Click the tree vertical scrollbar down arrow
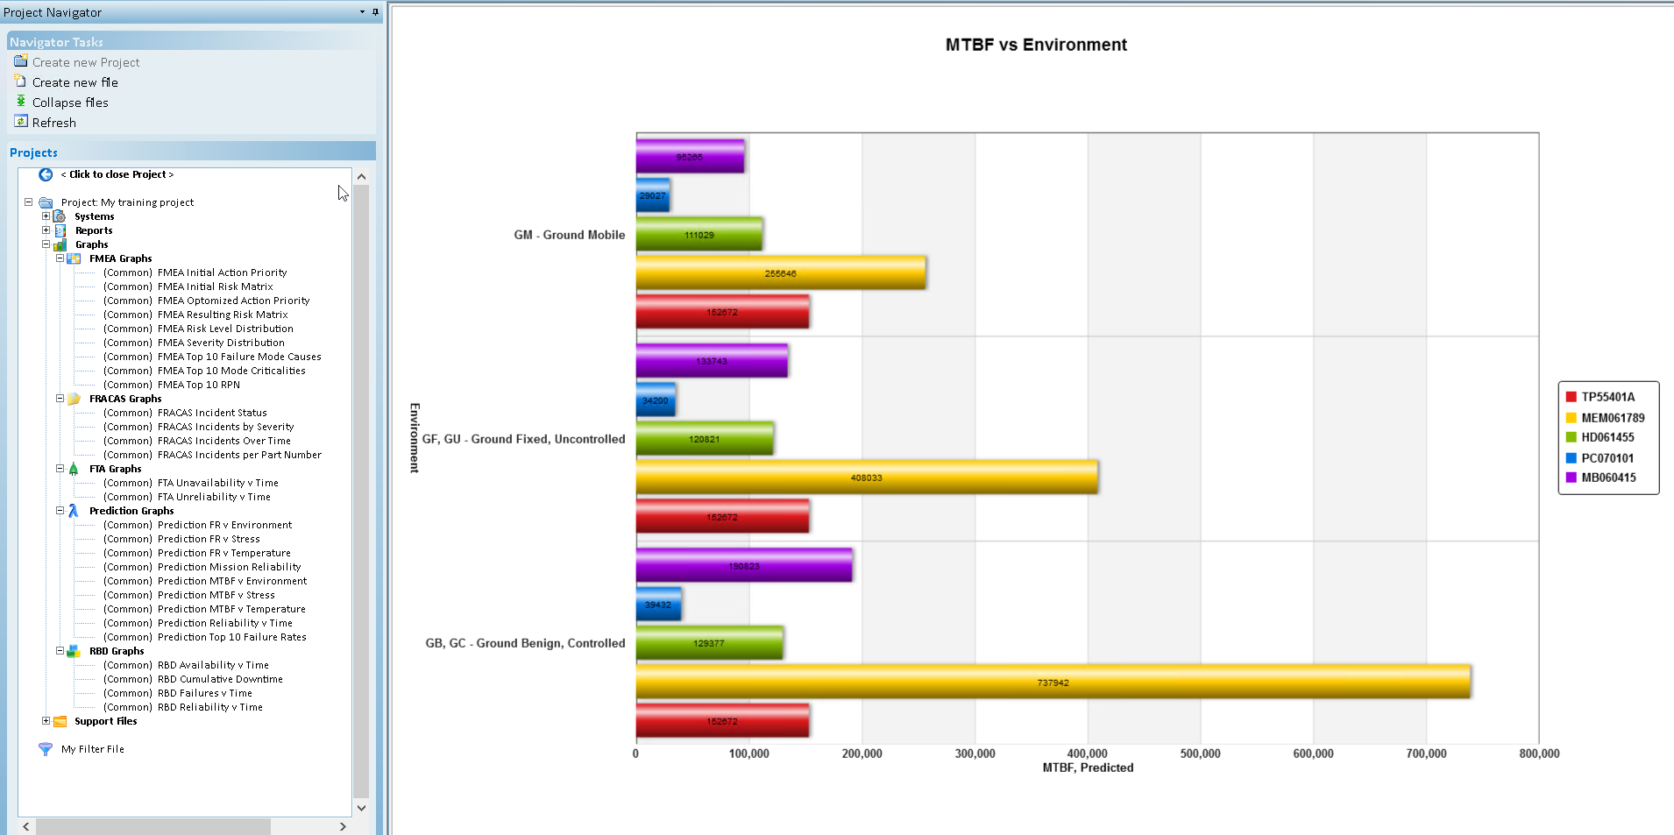Viewport: 1674px width, 835px height. [x=361, y=808]
